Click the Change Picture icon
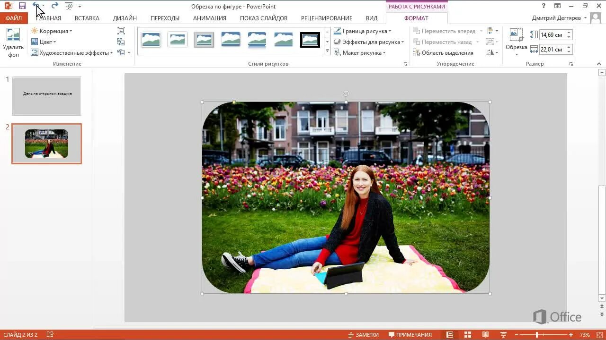The height and width of the screenshot is (340, 606). pyautogui.click(x=121, y=42)
